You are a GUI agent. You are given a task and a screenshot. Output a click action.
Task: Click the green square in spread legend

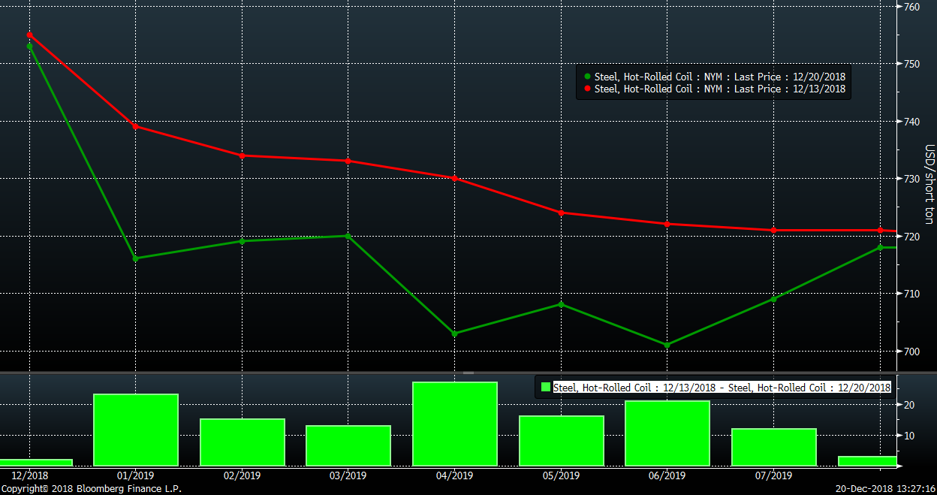546,388
